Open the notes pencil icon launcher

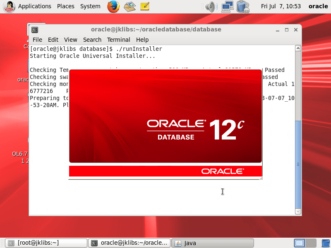tap(145, 7)
